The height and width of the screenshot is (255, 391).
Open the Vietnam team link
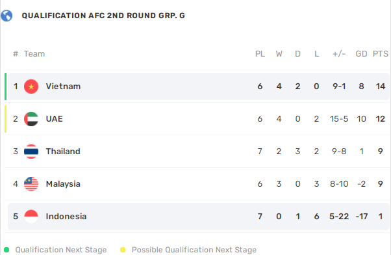(x=63, y=87)
